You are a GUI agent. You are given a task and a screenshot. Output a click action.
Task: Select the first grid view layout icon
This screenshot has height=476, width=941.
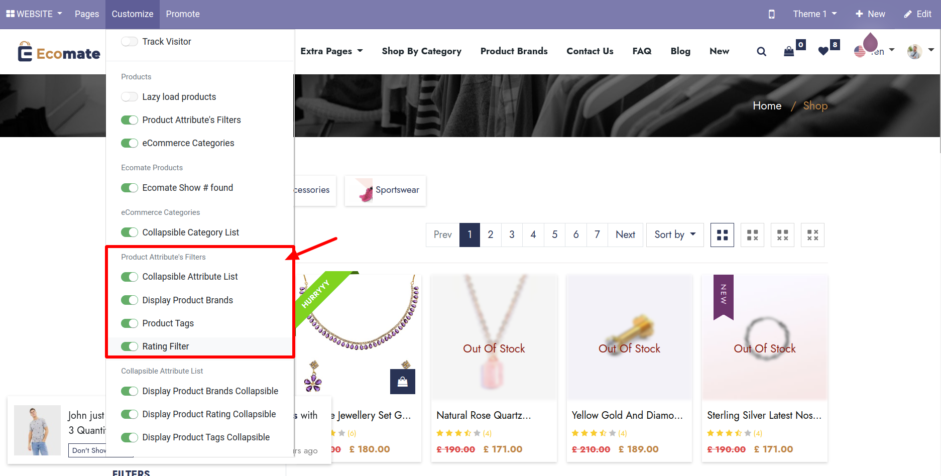(x=722, y=235)
